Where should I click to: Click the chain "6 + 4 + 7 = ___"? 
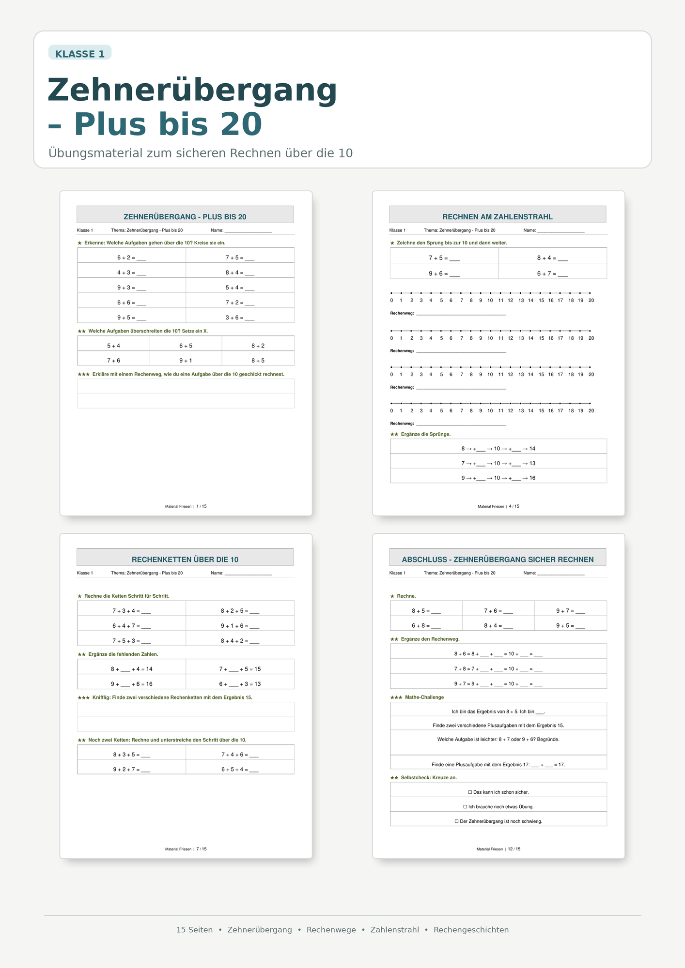[132, 624]
